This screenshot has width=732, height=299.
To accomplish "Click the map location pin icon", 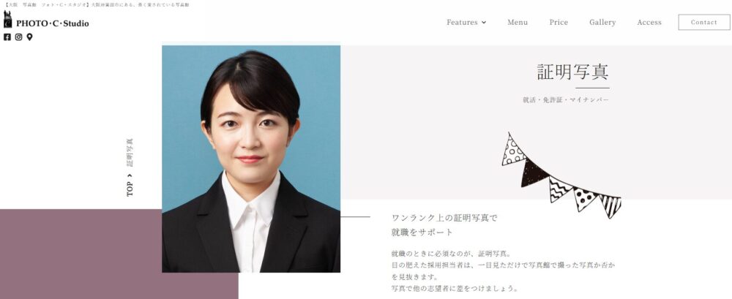I will (x=29, y=37).
